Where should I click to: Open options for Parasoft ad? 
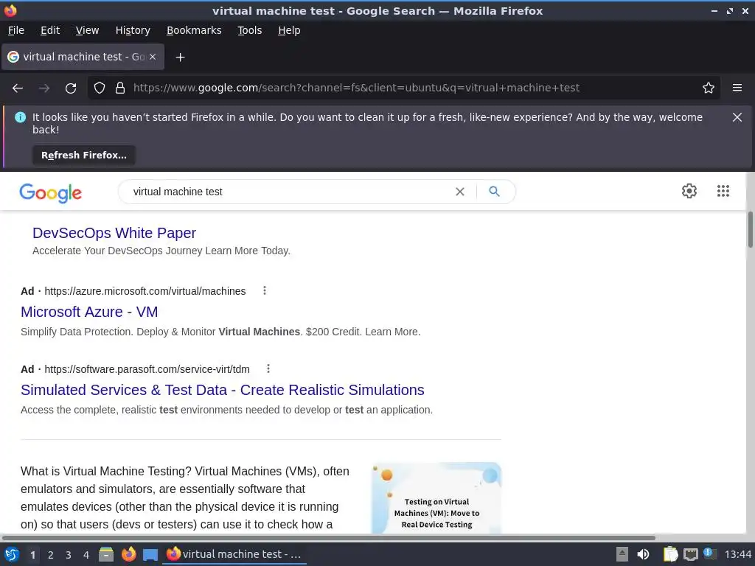(268, 368)
